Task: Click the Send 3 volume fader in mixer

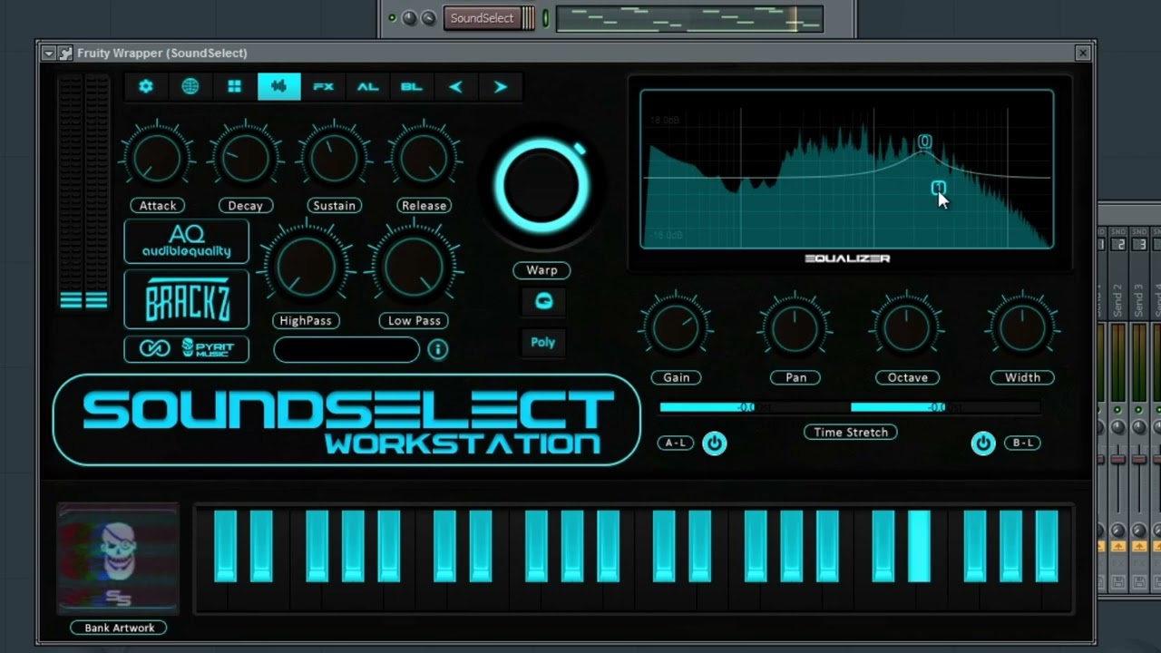Action: point(1139,460)
